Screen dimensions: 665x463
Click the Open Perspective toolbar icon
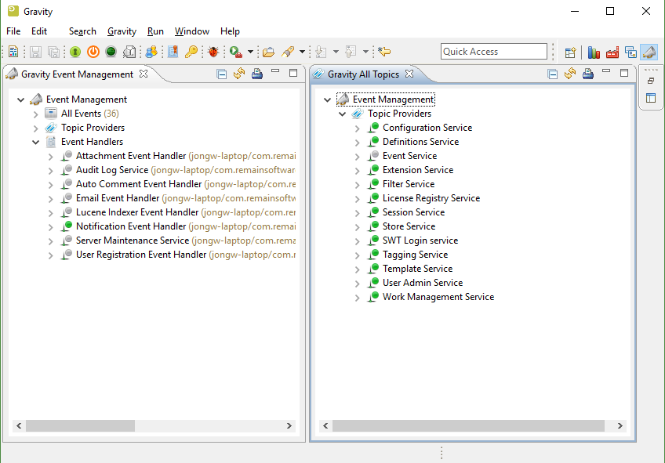[571, 52]
